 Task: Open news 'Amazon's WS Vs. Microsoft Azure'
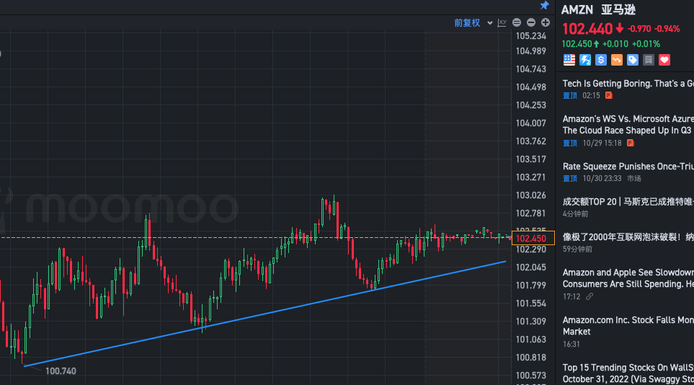tap(628, 125)
